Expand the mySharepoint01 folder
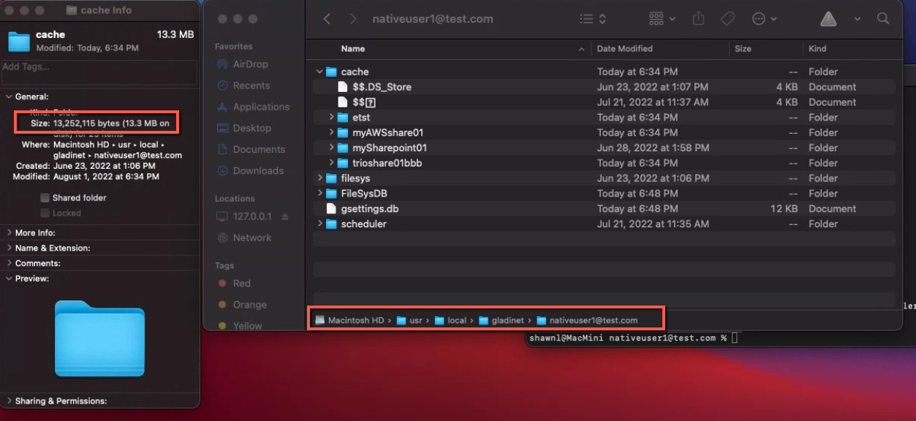 [x=331, y=148]
